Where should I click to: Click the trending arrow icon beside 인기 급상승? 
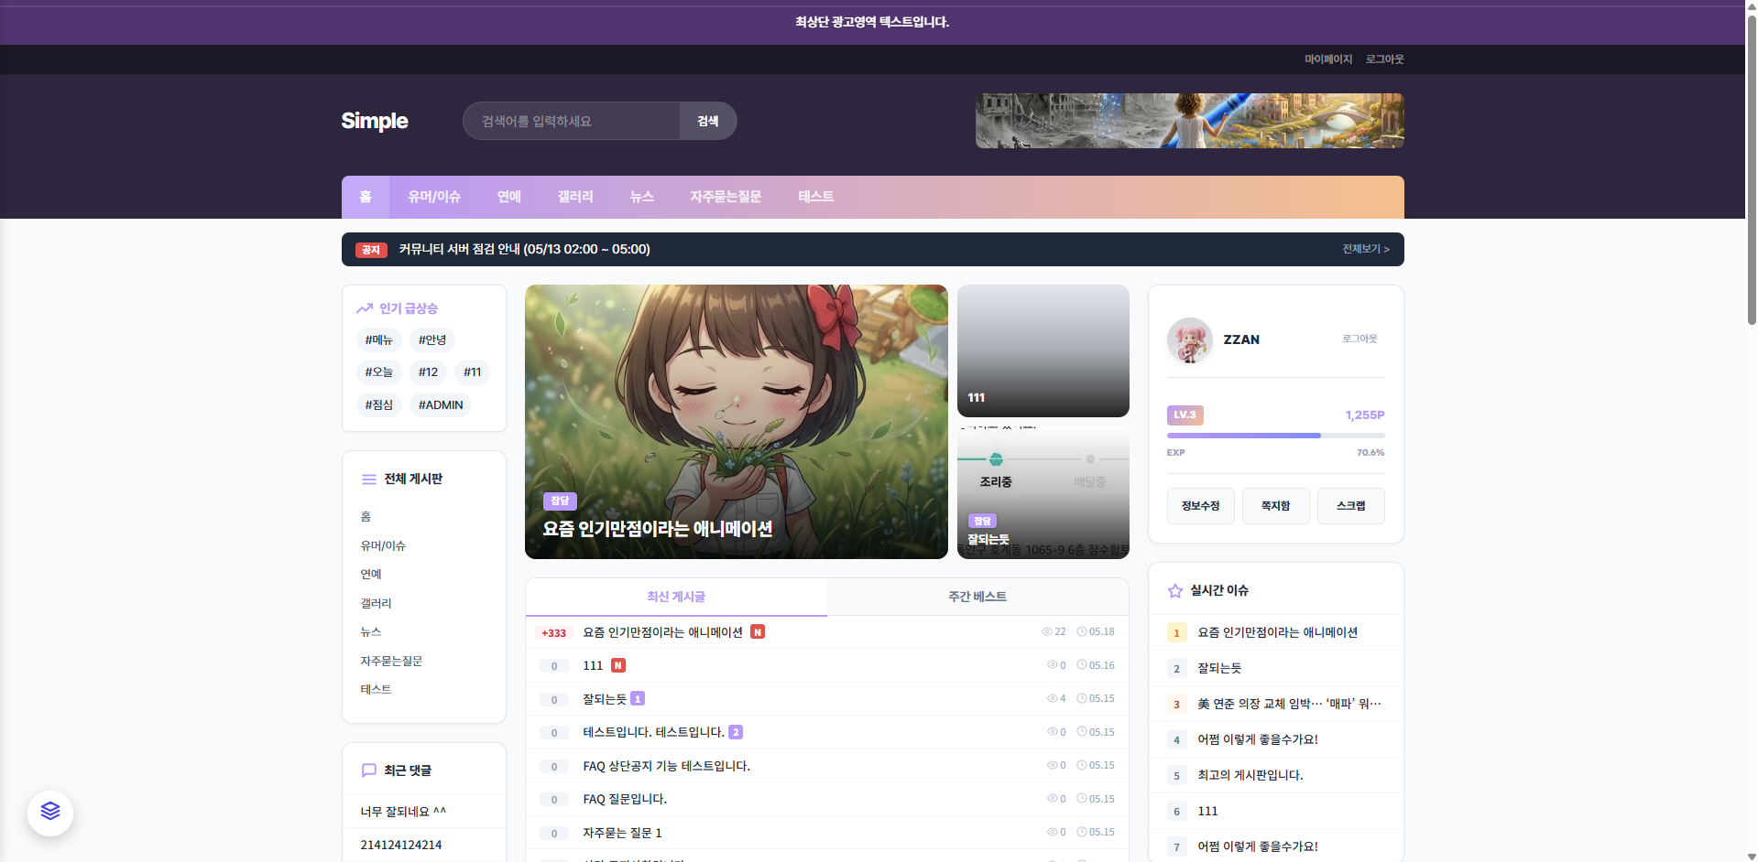point(365,308)
